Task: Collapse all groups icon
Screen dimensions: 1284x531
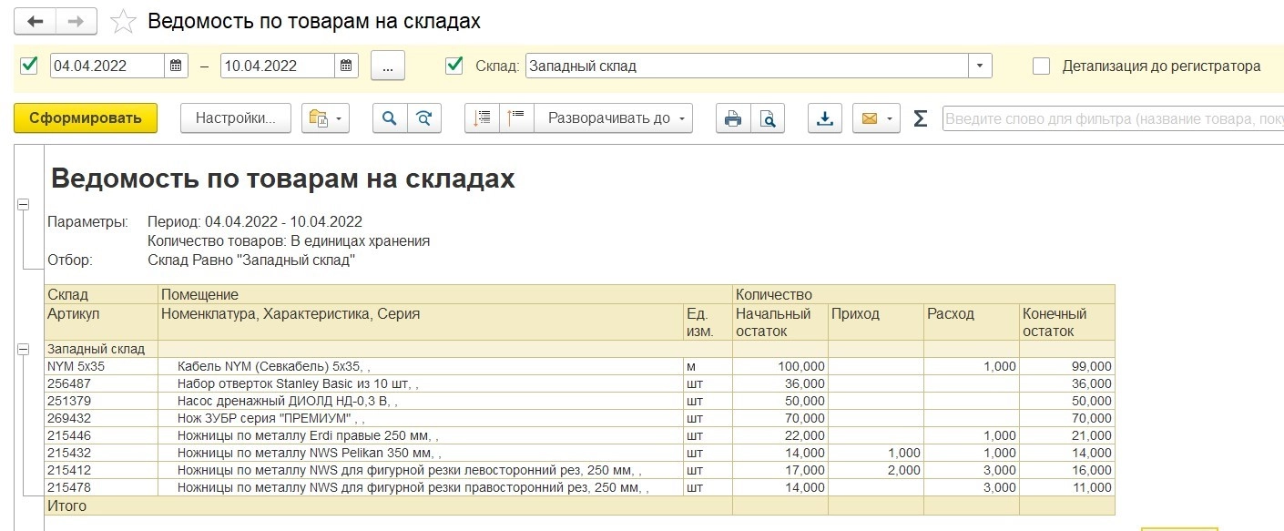Action: (483, 118)
